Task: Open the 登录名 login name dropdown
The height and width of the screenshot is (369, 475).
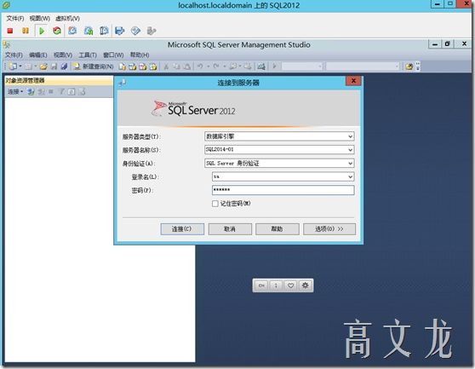Action: click(350, 176)
